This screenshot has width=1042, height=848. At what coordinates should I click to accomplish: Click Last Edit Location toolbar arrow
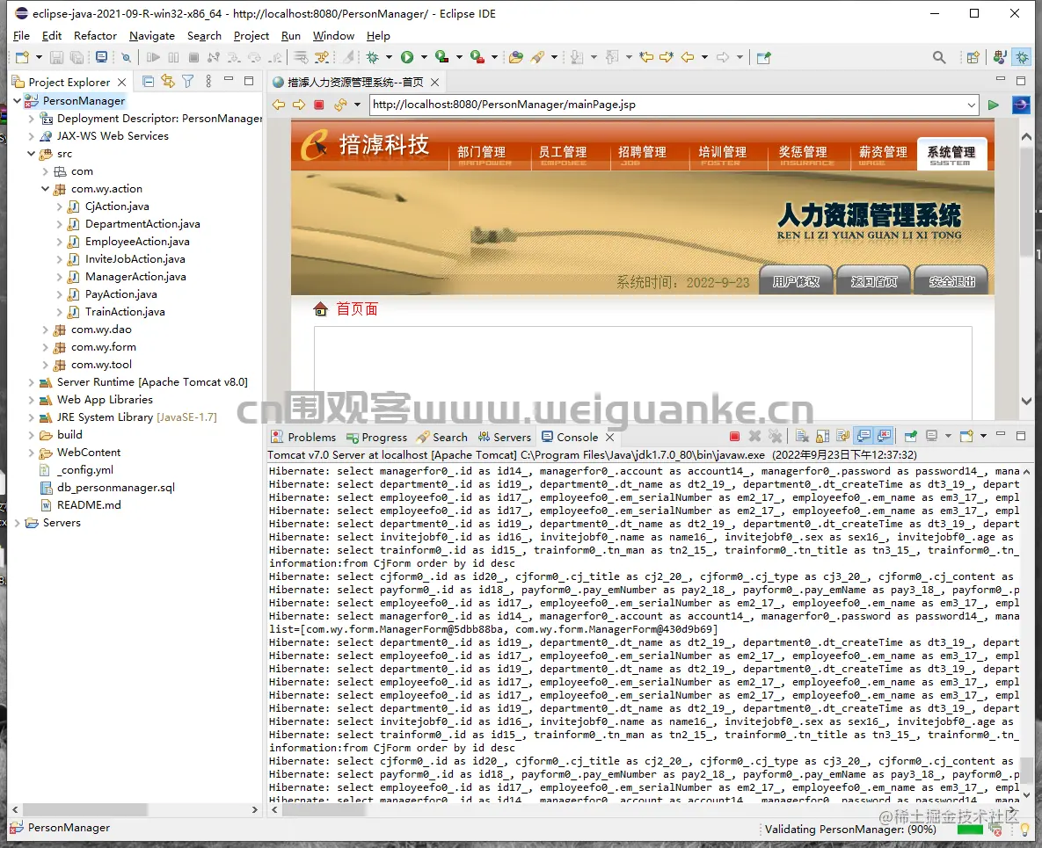[x=646, y=58]
